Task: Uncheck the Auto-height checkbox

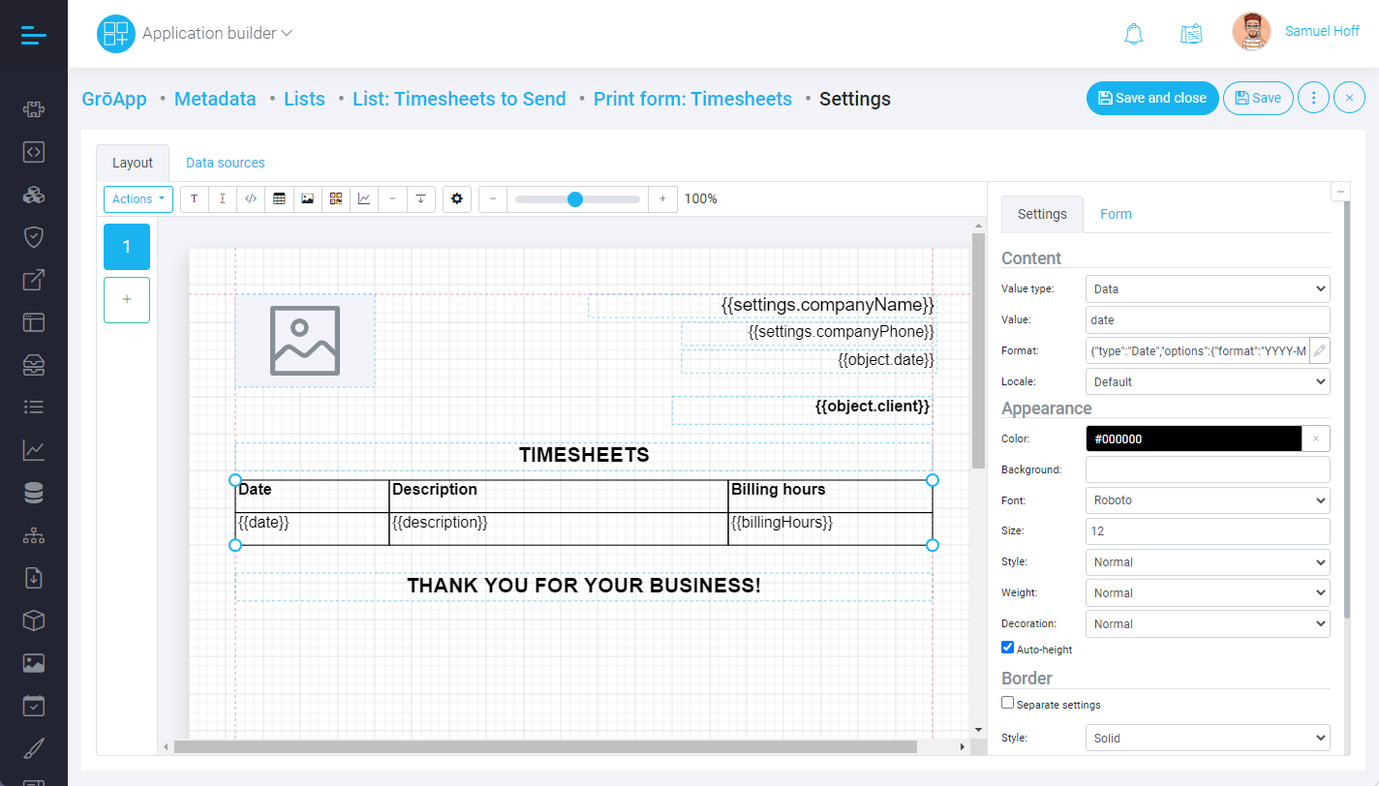Action: coord(1007,648)
